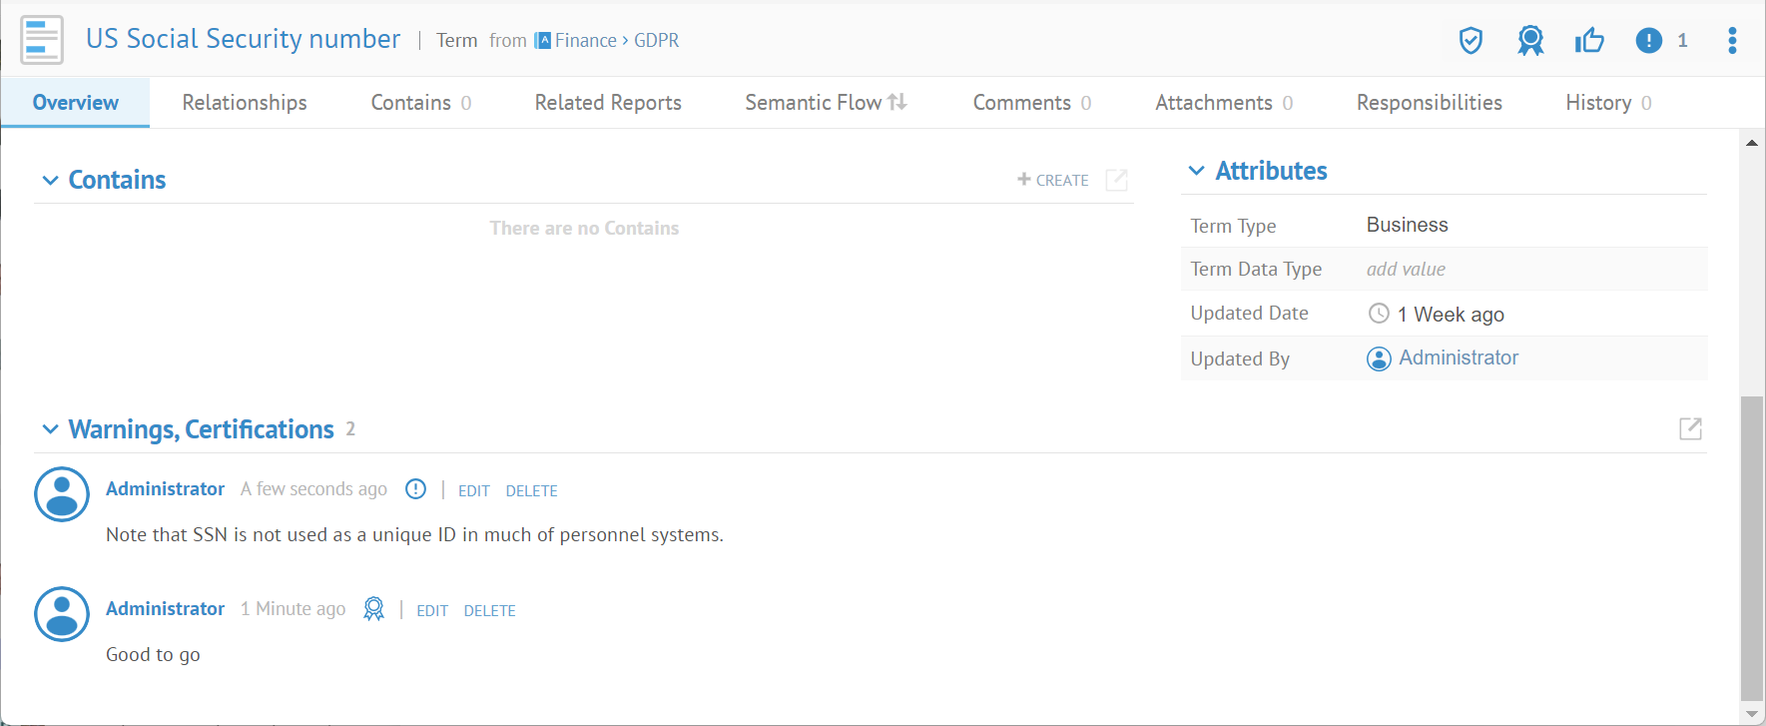This screenshot has height=726, width=1766.
Task: Click the certification ribbon icon in header
Action: (1529, 41)
